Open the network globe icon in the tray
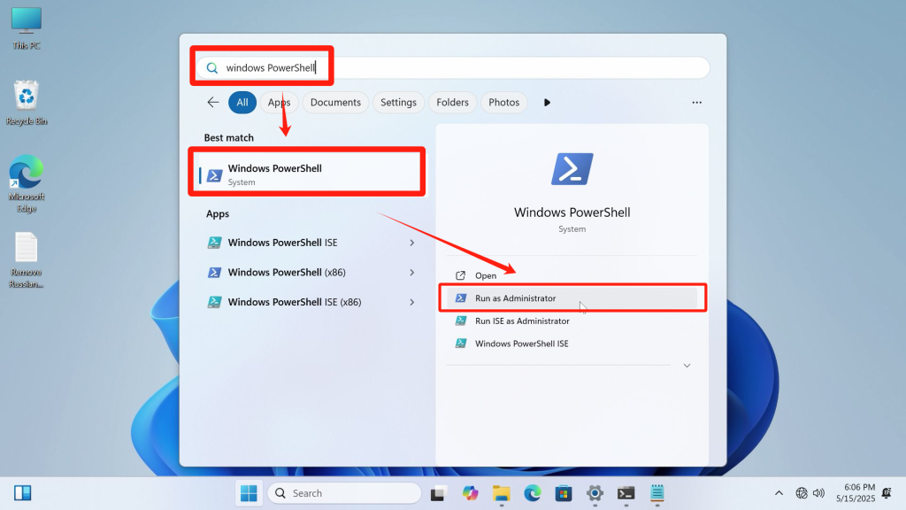Screen dimensions: 906x510 tap(802, 493)
